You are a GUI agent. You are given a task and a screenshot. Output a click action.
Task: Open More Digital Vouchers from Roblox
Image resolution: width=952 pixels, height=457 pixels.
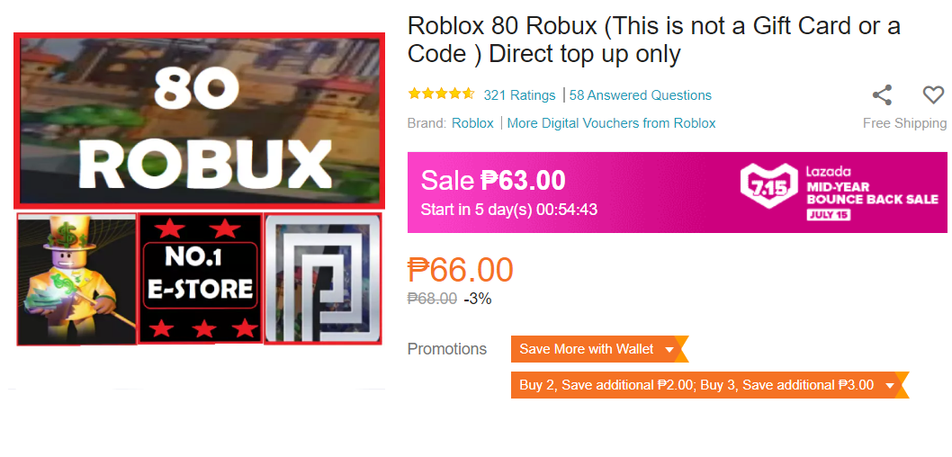point(611,123)
